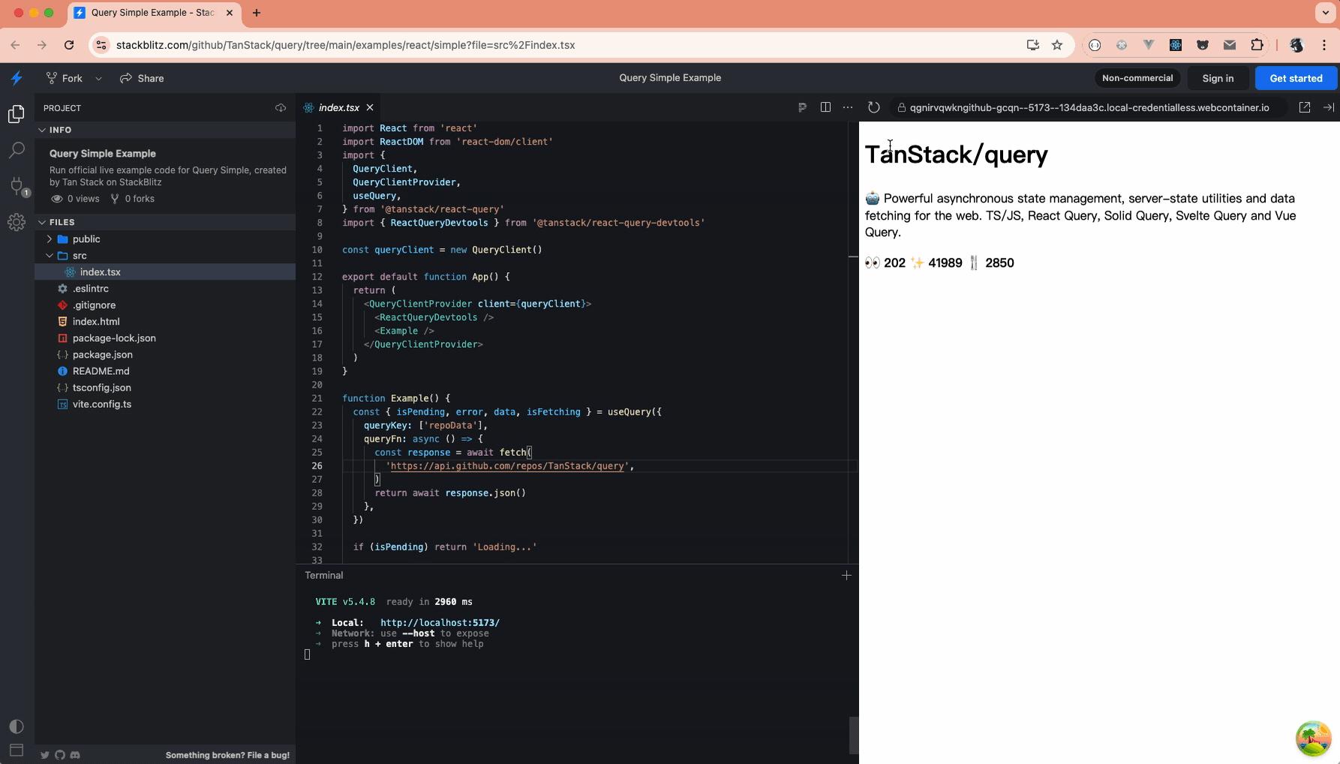Screen dimensions: 1340x764
Task: Open the localhost:5173 link in terminal
Action: 440,622
